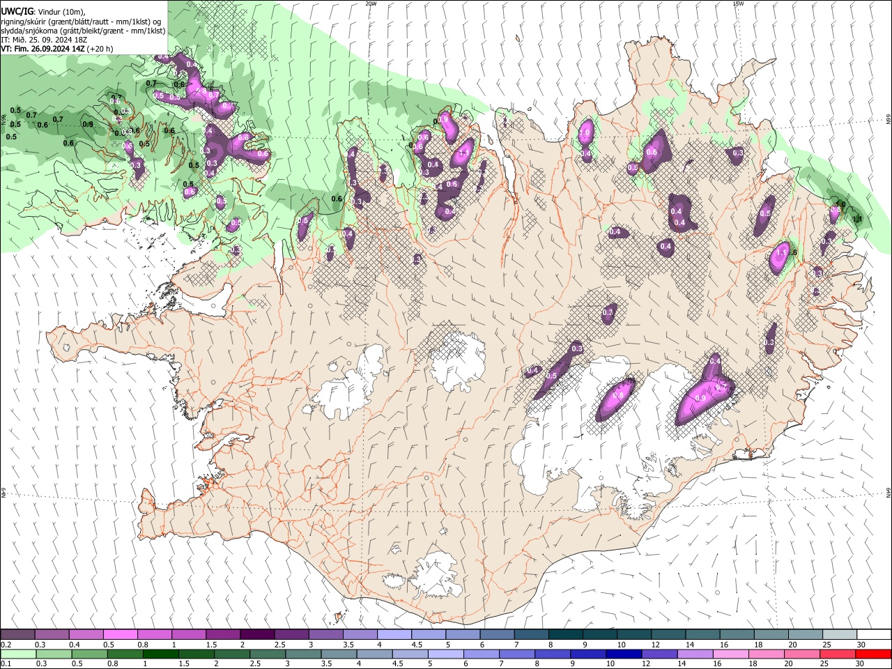Click the bright red 30 swatch in the rain legend

coord(873,654)
